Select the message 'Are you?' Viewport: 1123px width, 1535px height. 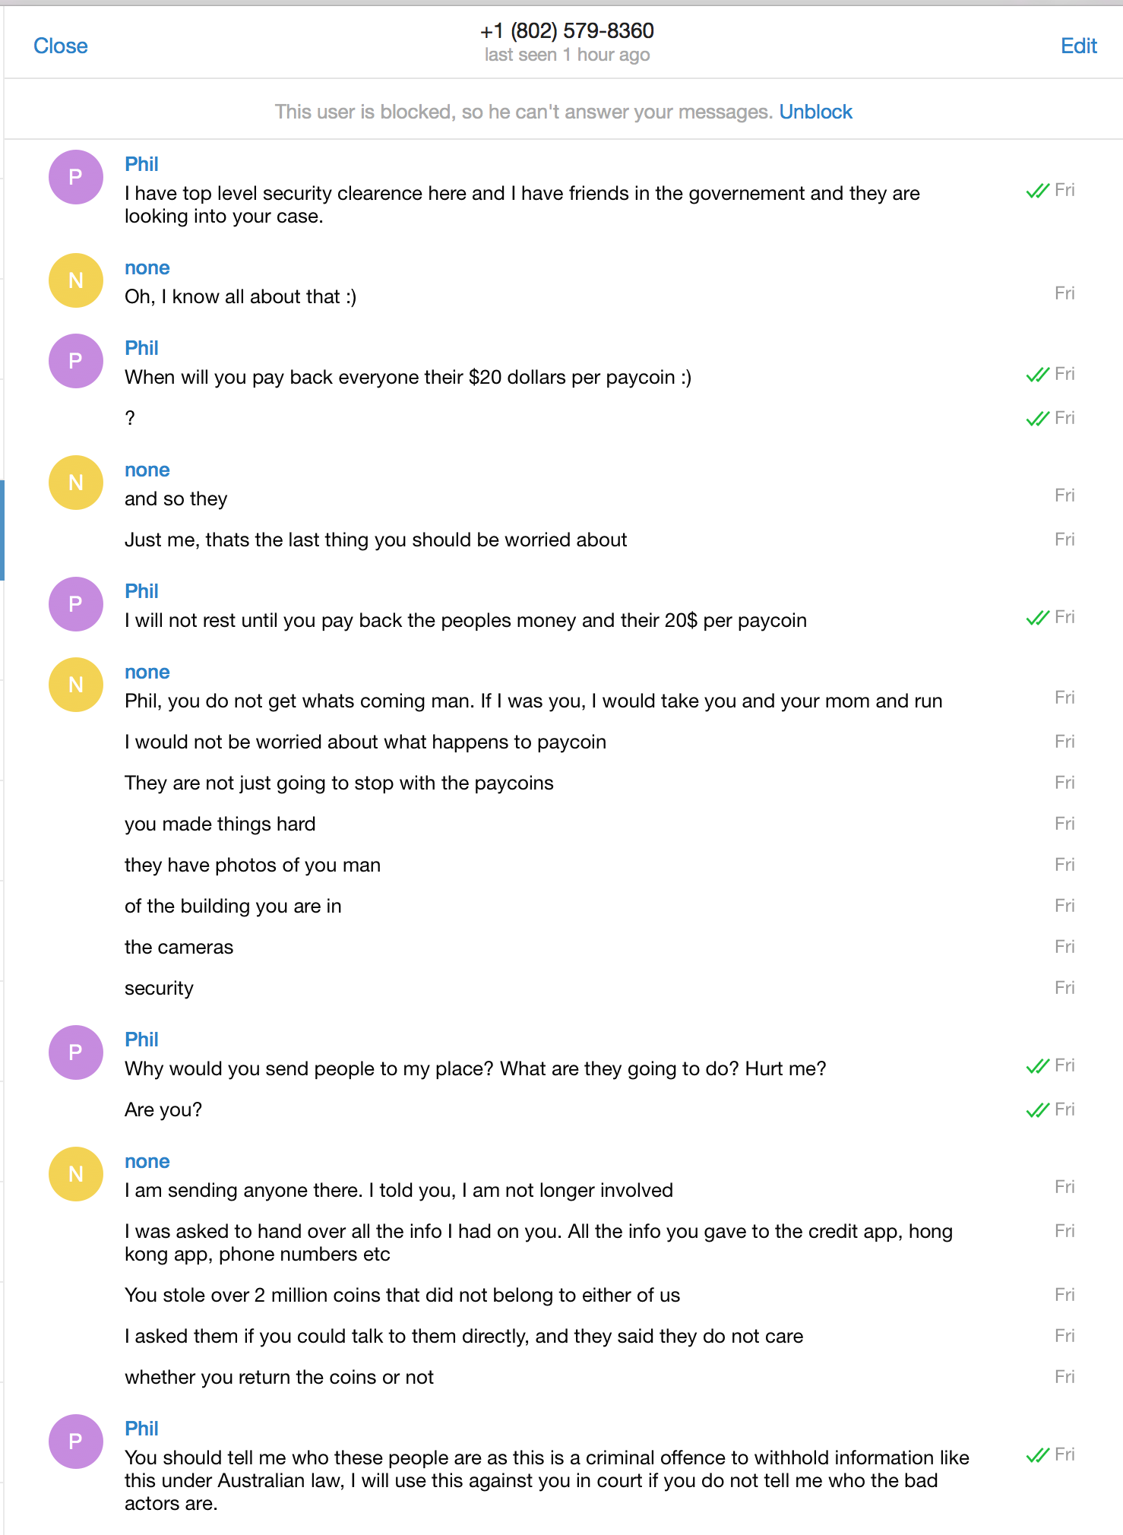click(163, 1109)
